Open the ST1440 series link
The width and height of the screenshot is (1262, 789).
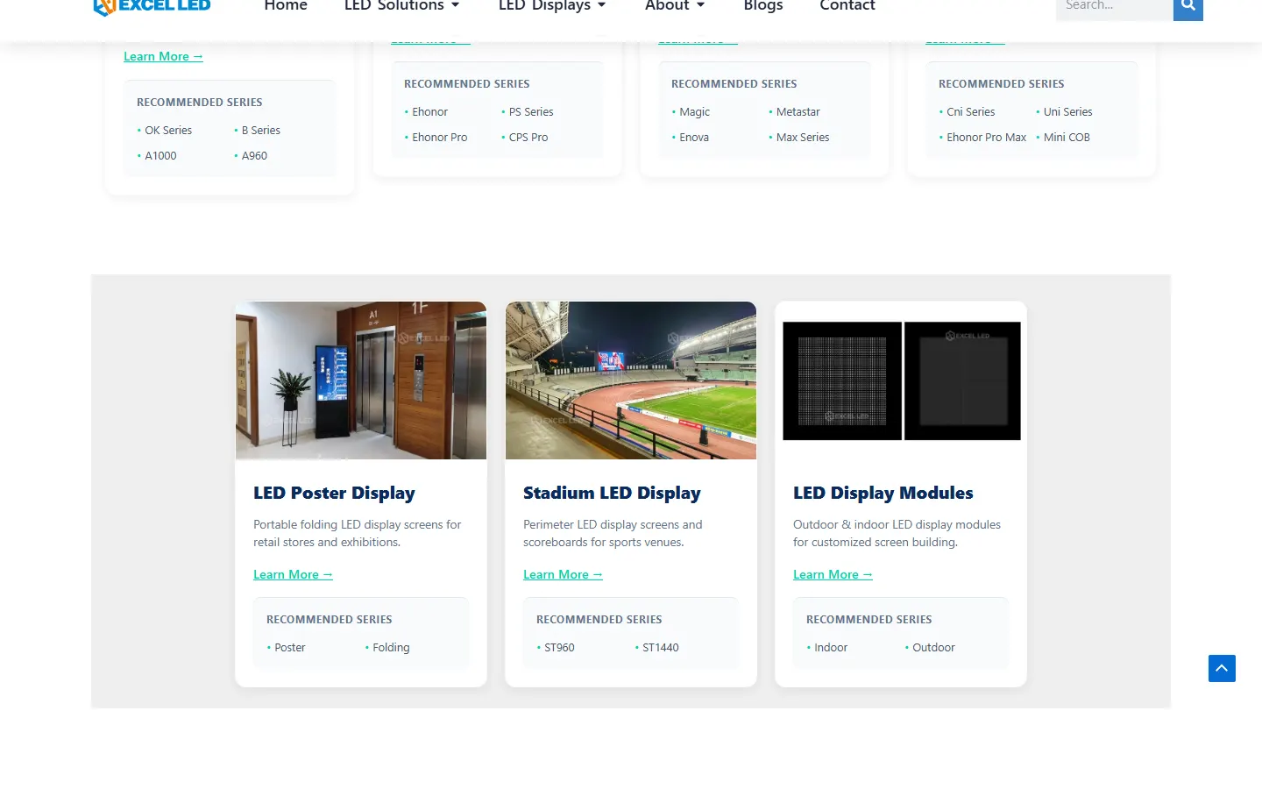[x=660, y=647]
